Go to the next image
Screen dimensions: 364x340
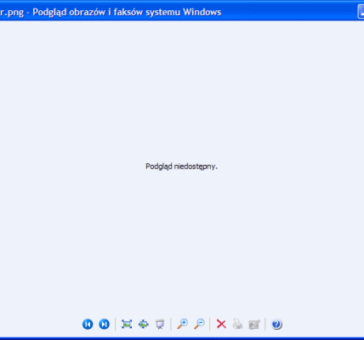pyautogui.click(x=104, y=324)
